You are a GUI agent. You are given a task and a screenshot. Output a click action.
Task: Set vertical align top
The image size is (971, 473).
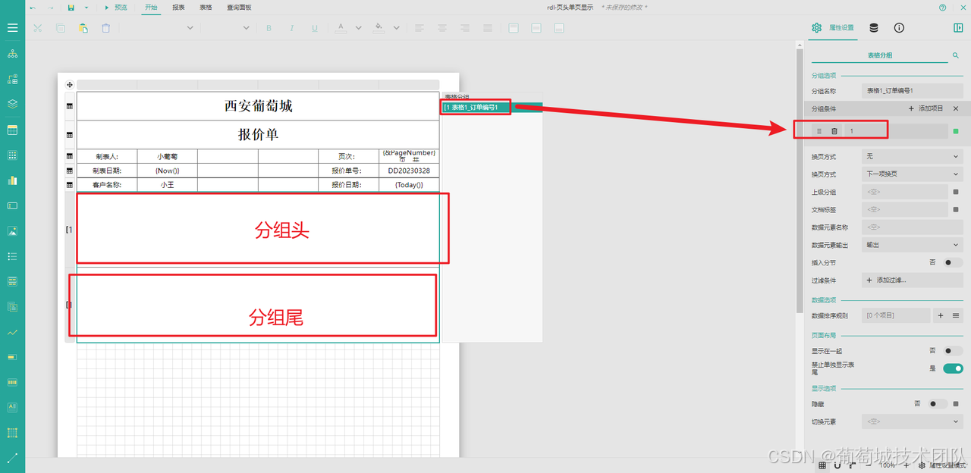coord(514,28)
